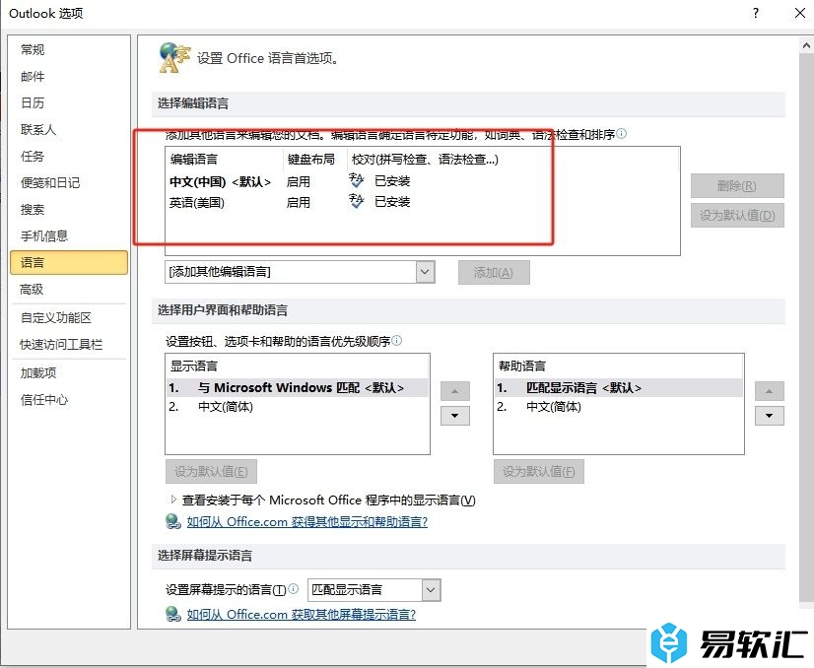
Task: Move display language down with arrow
Action: [454, 416]
